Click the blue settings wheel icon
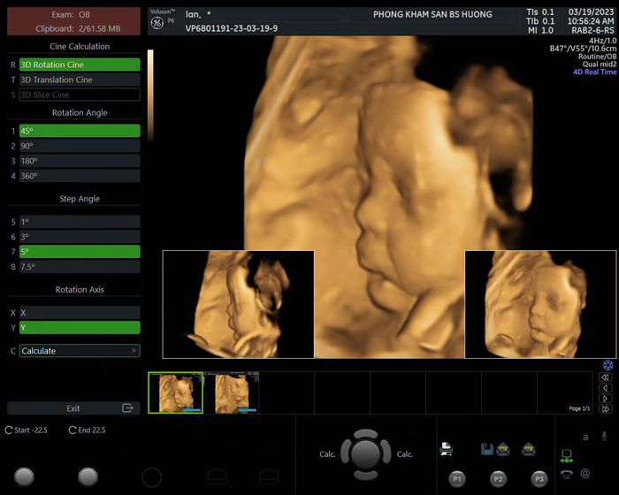The image size is (619, 495). pyautogui.click(x=608, y=364)
